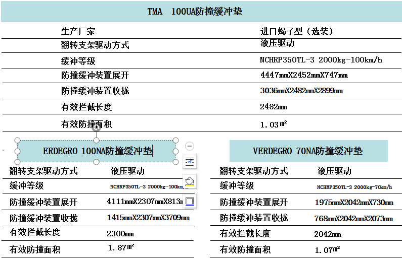The width and height of the screenshot is (402, 261).
Task: Click '防撞缓冲装置收拢' label in the TMA table
Action: [95, 91]
